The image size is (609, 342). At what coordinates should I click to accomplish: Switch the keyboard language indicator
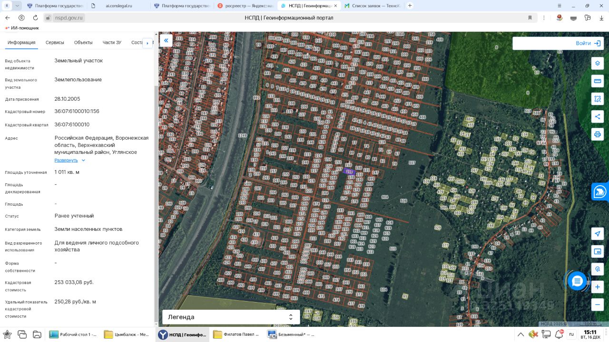point(571,334)
